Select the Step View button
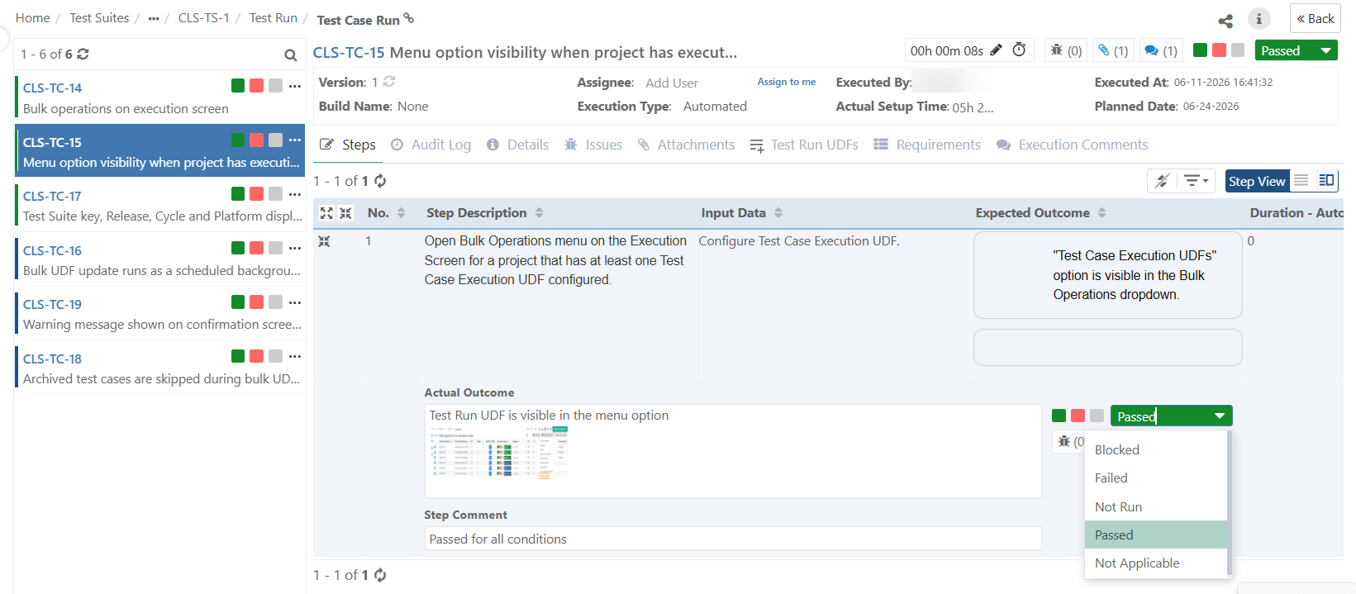This screenshot has width=1356, height=594. point(1257,181)
